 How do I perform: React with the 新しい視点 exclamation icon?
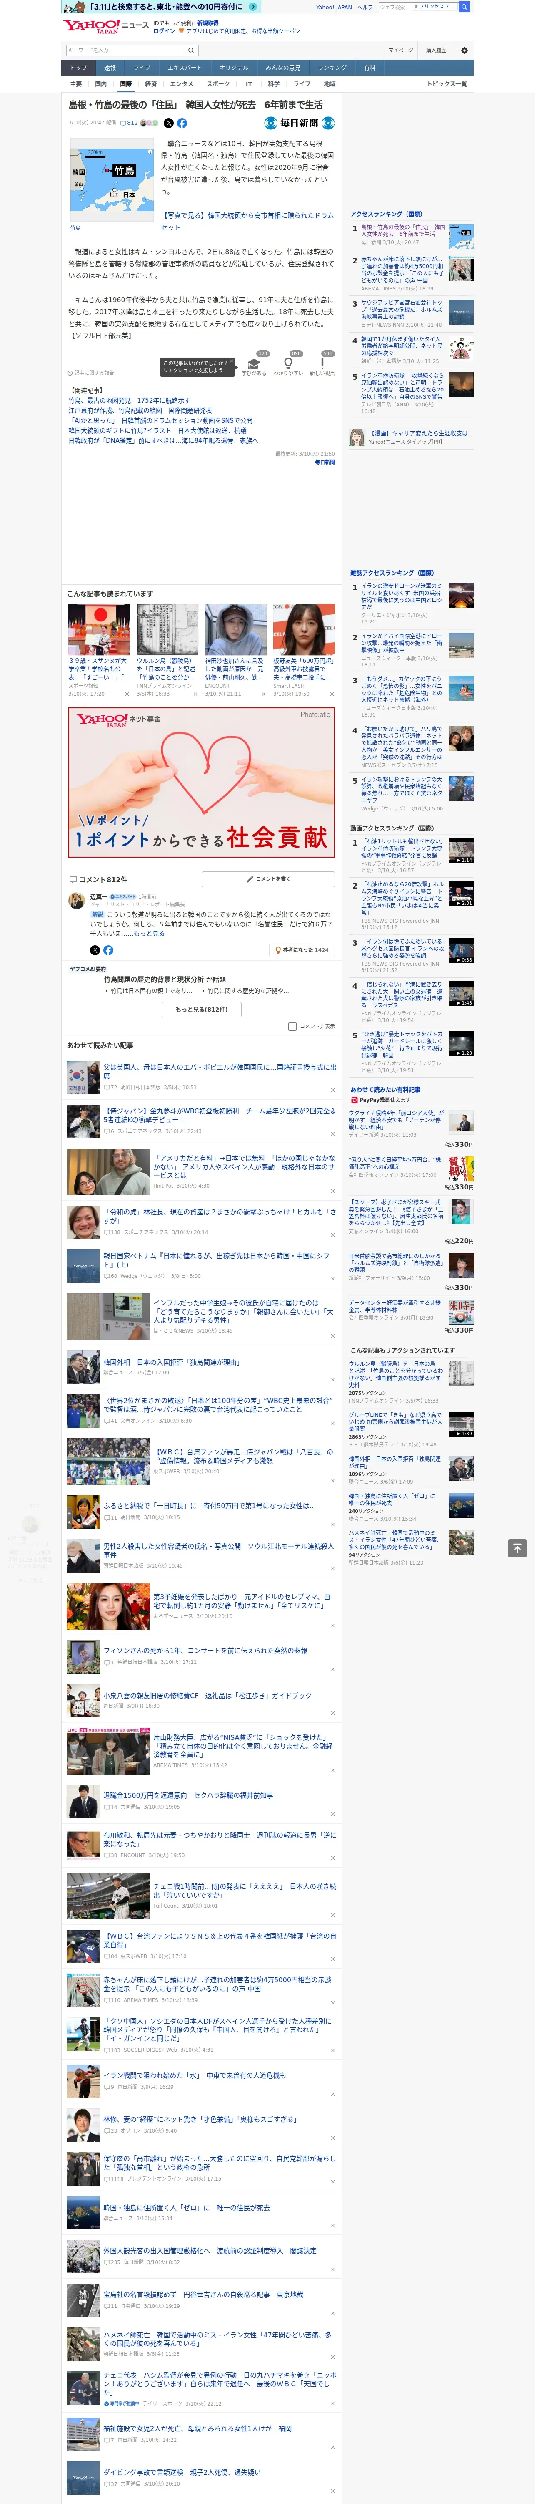click(322, 364)
